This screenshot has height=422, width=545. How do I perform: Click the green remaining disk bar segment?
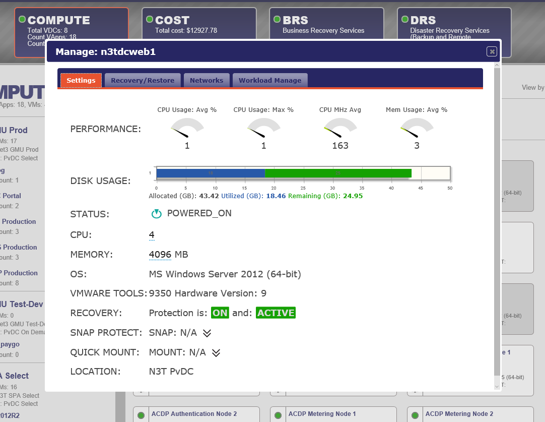(338, 173)
